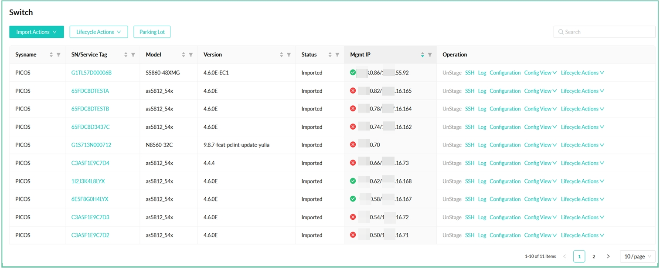This screenshot has width=660, height=268.
Task: Sort the Status column
Action: click(330, 55)
